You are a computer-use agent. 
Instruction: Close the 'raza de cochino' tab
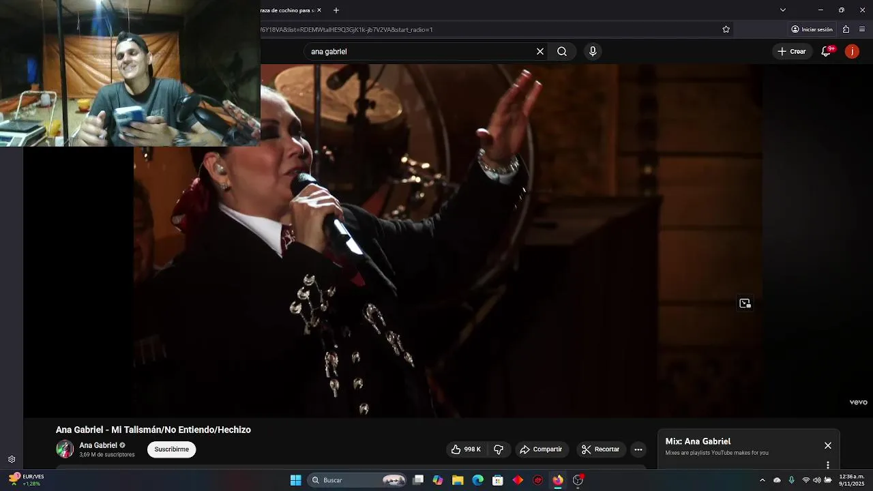(x=319, y=10)
